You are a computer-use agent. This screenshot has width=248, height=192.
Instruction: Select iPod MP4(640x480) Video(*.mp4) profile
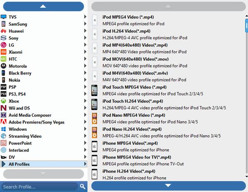tap(167, 48)
